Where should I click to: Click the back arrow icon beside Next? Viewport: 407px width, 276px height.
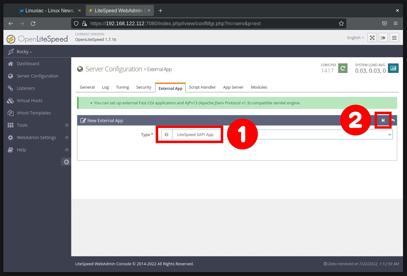coord(393,121)
